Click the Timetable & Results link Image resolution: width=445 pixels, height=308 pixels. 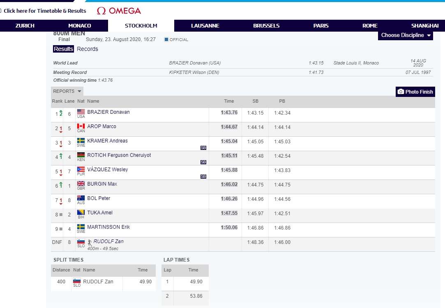point(45,11)
